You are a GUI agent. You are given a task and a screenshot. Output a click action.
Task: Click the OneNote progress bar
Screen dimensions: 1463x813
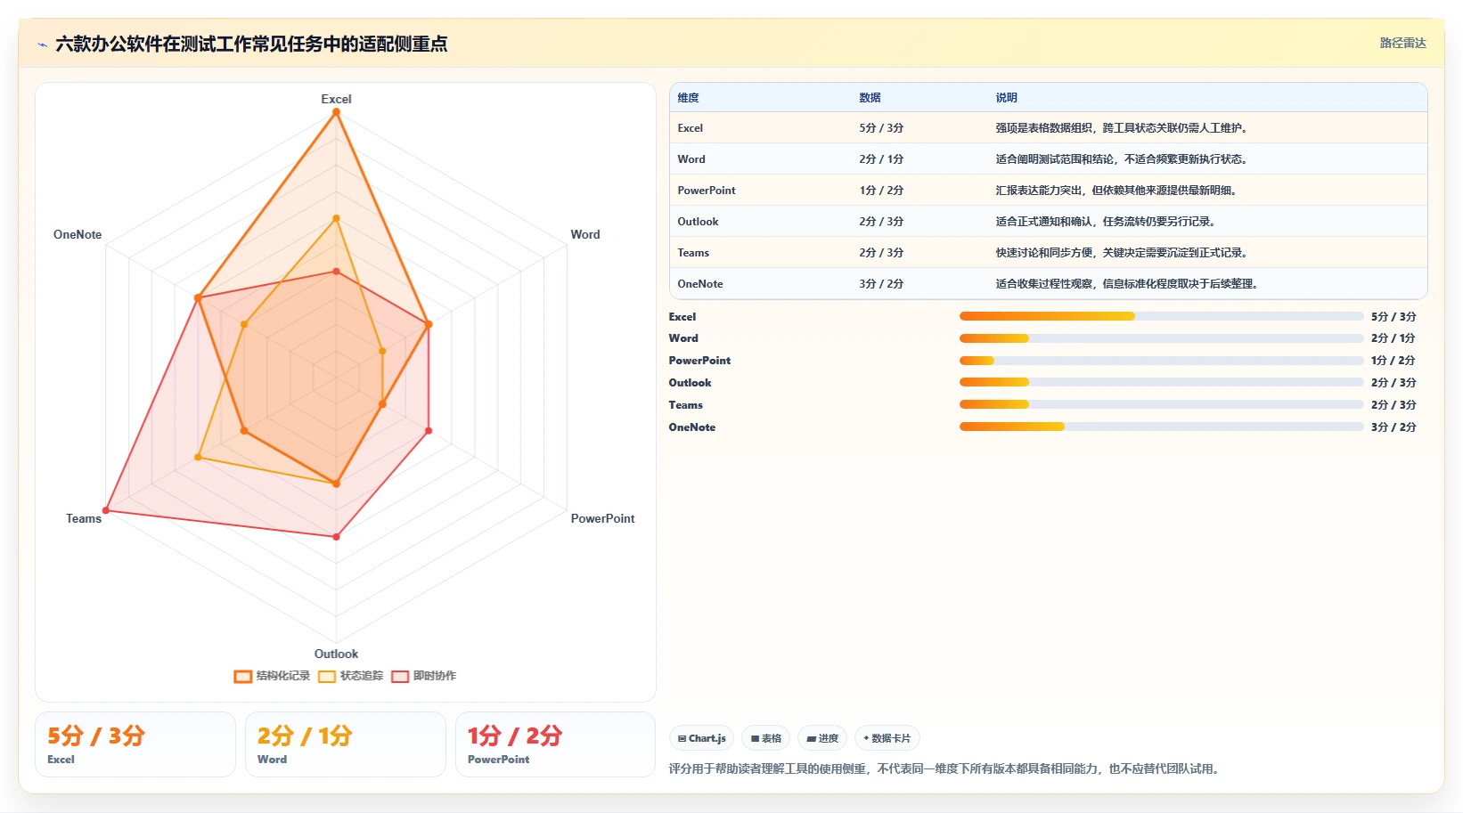pos(1161,427)
